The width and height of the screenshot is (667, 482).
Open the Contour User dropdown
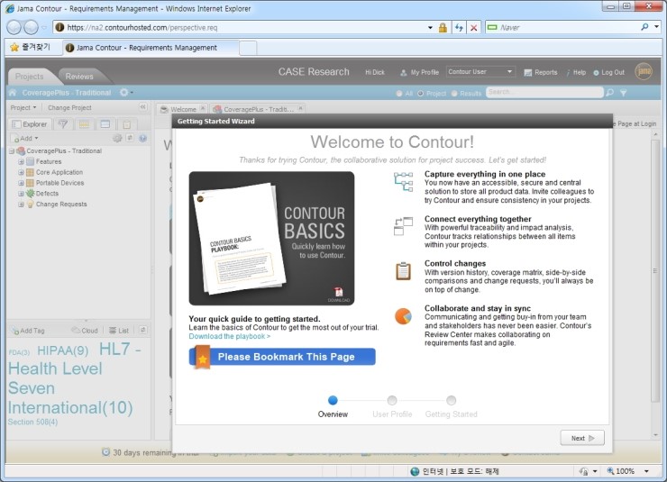coord(480,72)
